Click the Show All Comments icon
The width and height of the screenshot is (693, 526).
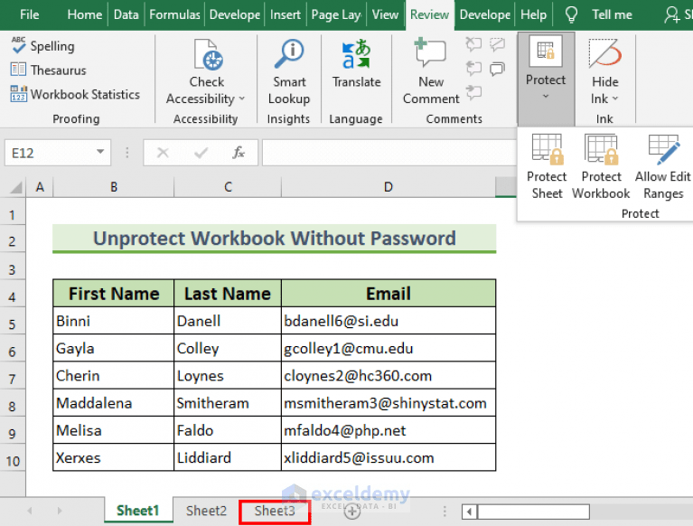[x=498, y=69]
